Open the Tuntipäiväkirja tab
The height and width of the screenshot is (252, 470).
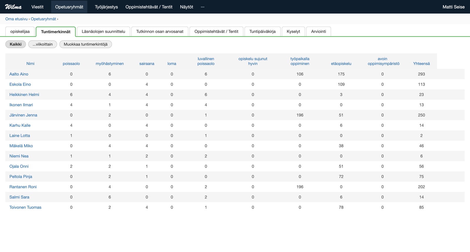(263, 31)
